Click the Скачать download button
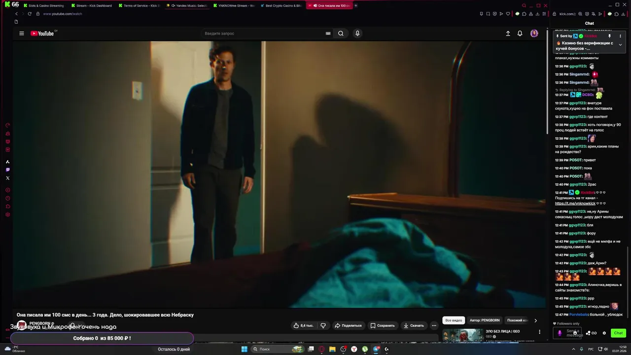Image resolution: width=631 pixels, height=355 pixels. (414, 325)
